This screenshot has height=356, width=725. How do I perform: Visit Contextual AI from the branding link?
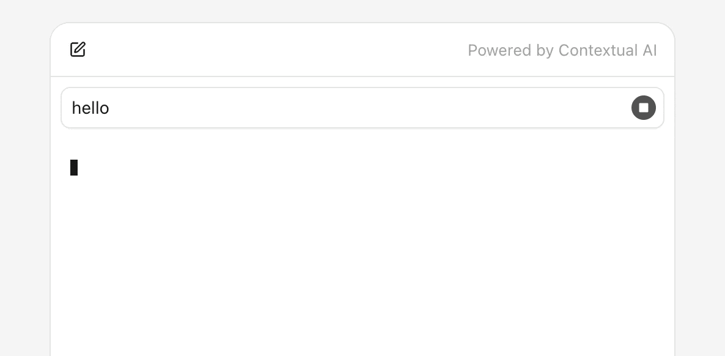562,51
